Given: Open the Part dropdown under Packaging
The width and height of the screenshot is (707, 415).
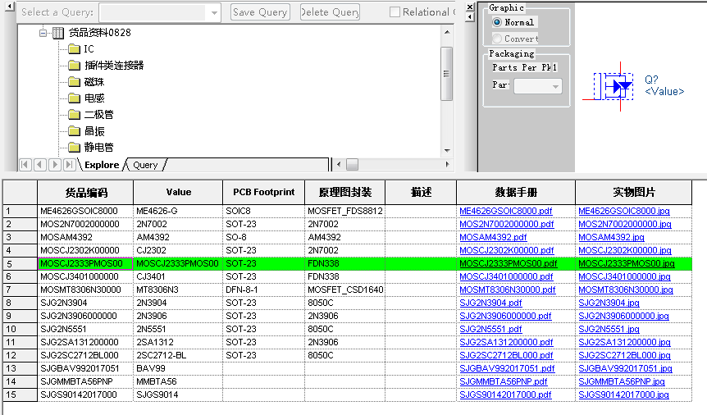Looking at the screenshot, I should click(555, 86).
